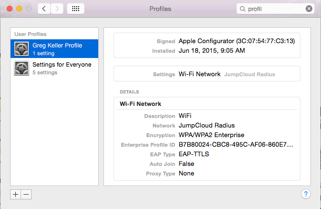The height and width of the screenshot is (209, 321).
Task: Show all preferences grid button
Action: [76, 9]
